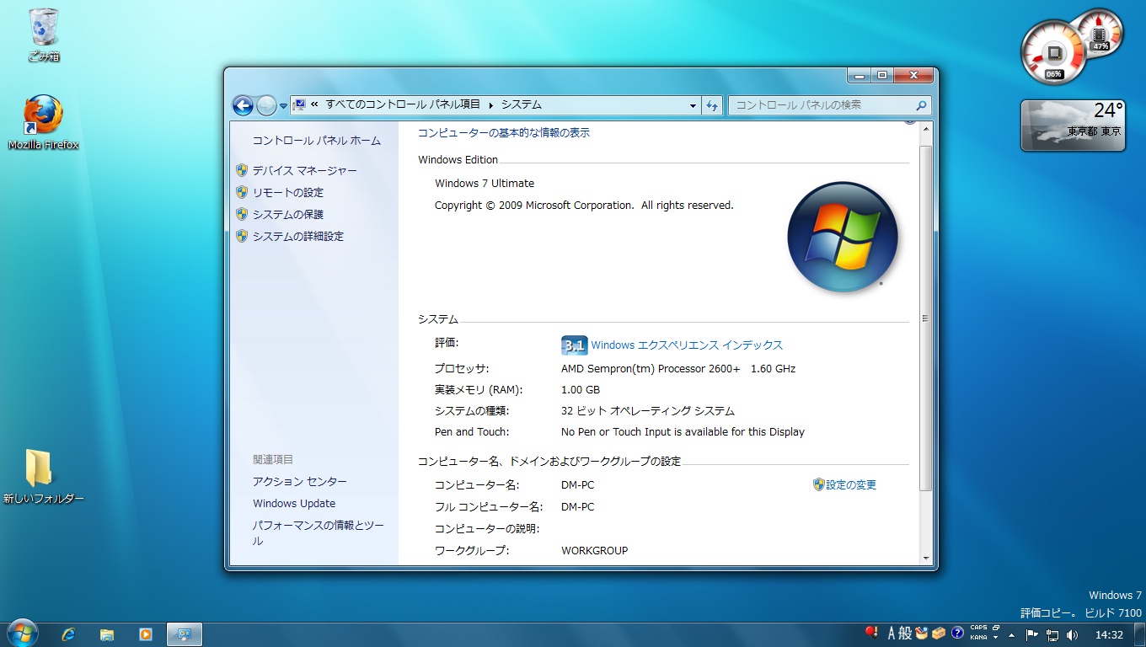Click the 14:32 clock in the taskbar
Viewport: 1146px width, 647px height.
pyautogui.click(x=1109, y=634)
